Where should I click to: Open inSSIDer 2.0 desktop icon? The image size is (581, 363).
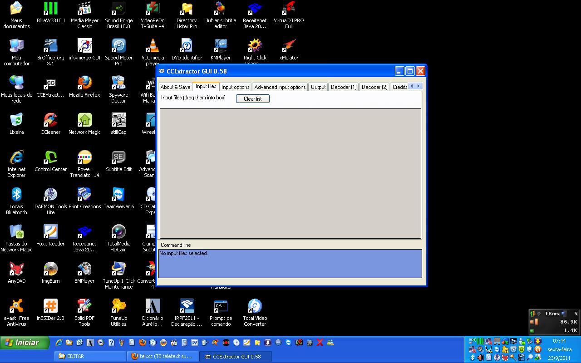tap(50, 310)
